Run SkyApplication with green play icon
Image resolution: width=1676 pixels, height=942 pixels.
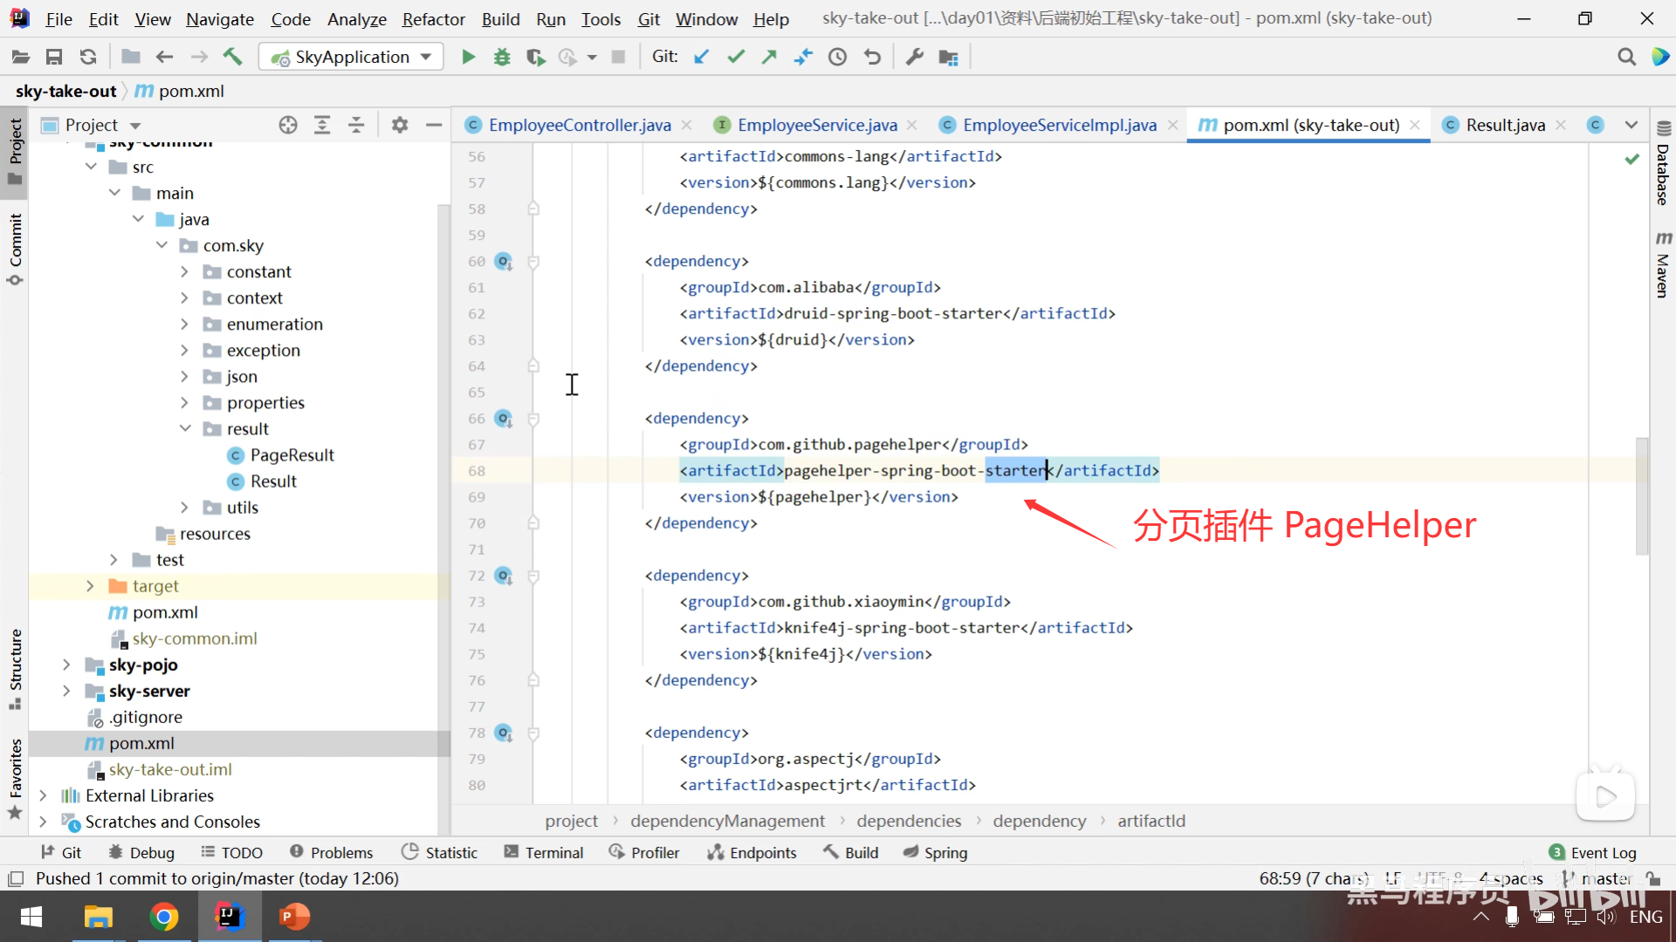[468, 57]
